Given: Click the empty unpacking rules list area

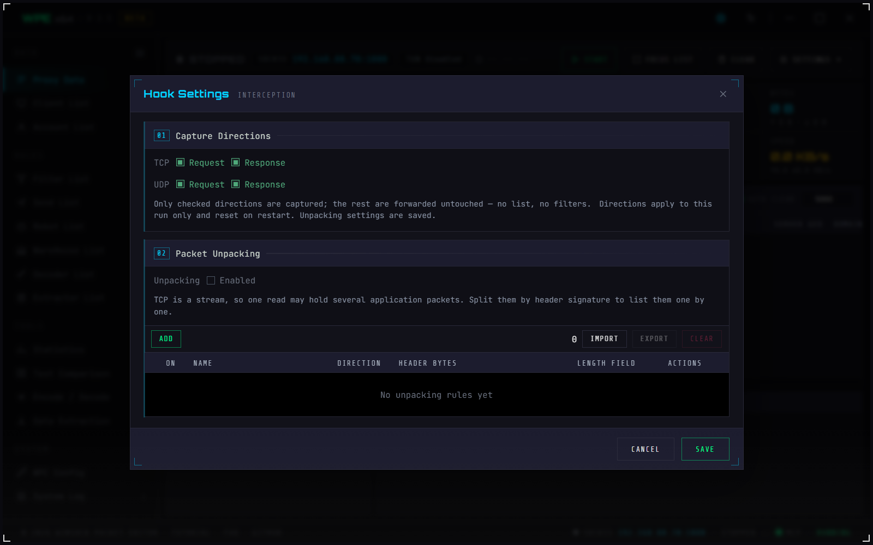Looking at the screenshot, I should [x=436, y=395].
